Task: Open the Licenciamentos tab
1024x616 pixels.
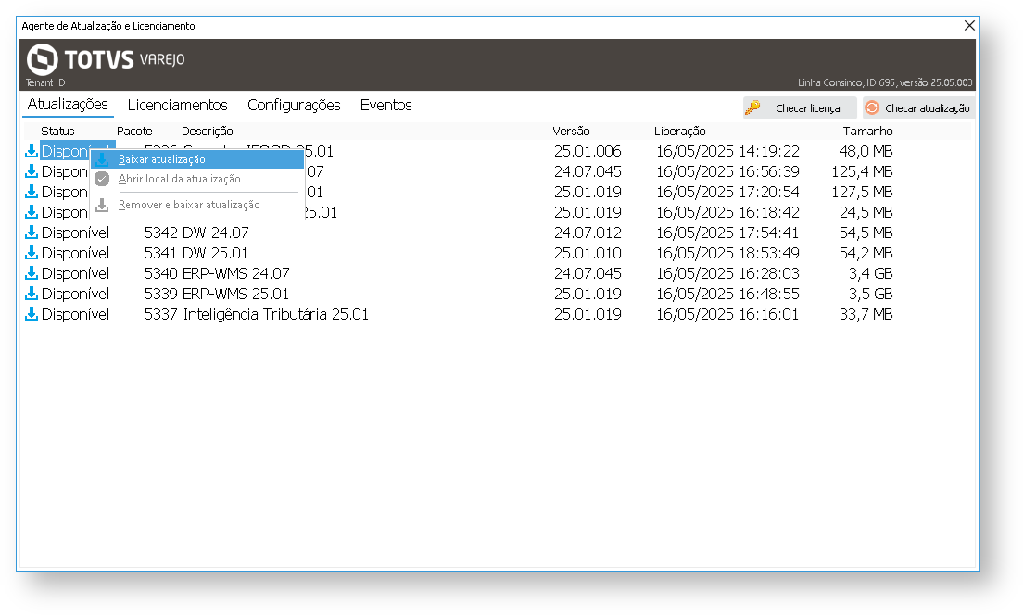Action: (x=178, y=105)
